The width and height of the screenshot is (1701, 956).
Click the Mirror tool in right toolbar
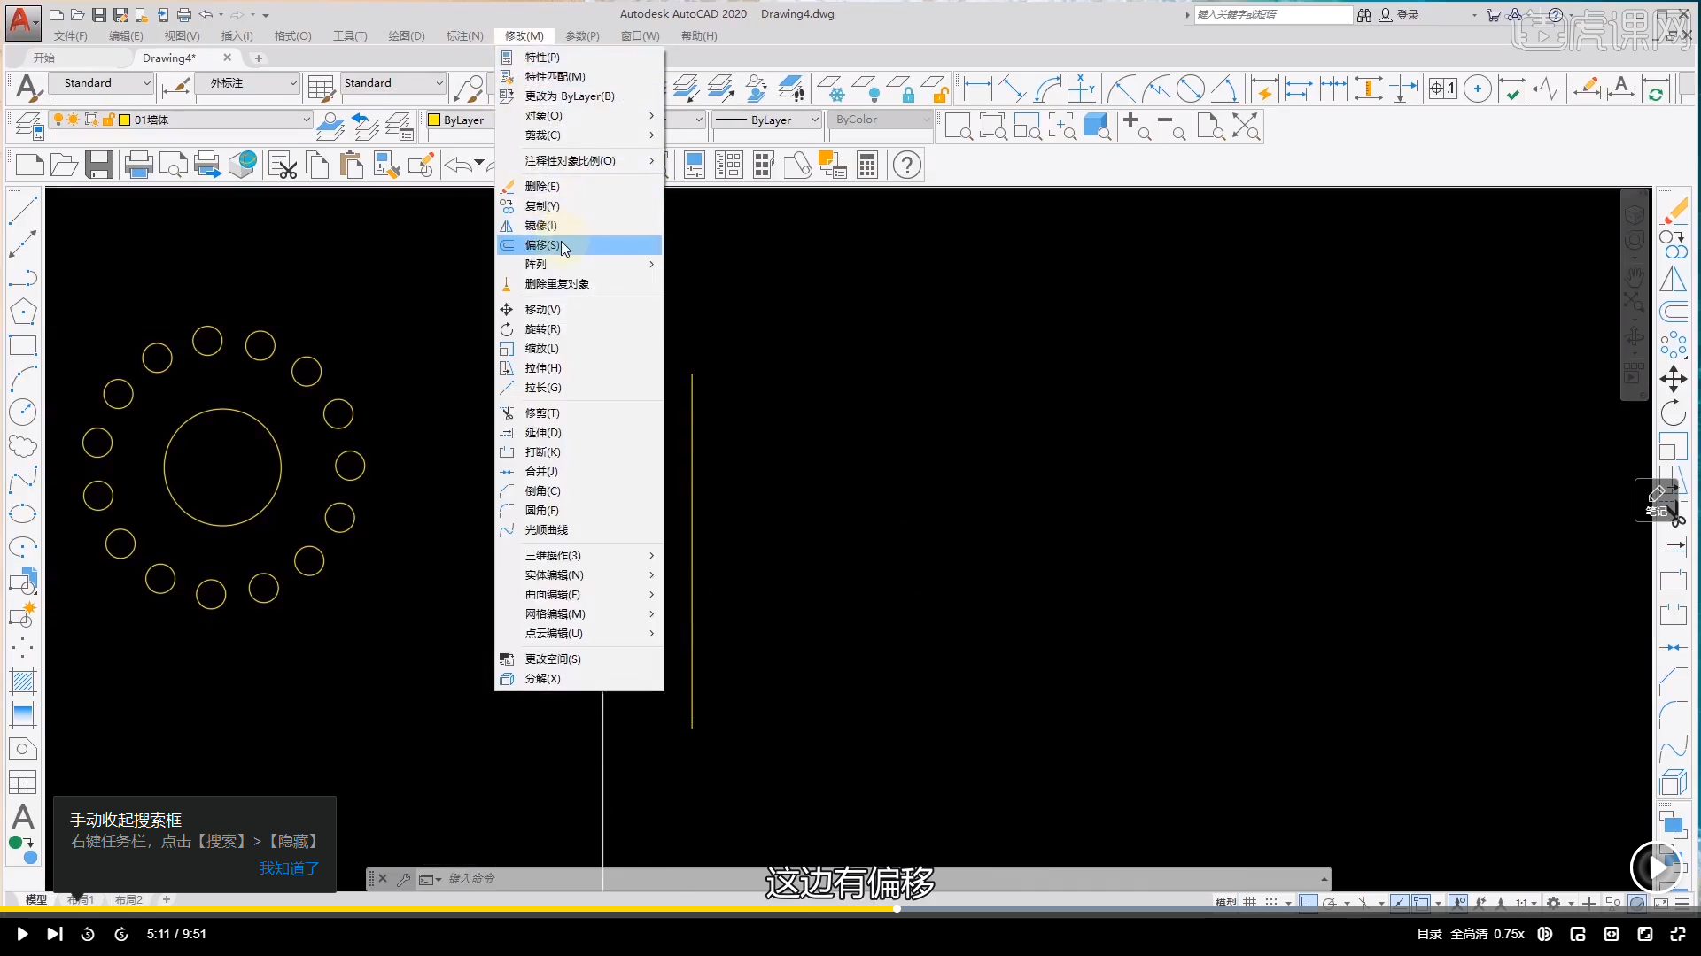coord(1674,278)
